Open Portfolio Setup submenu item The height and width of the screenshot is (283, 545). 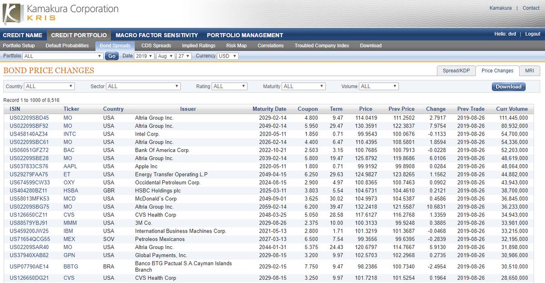click(x=19, y=45)
